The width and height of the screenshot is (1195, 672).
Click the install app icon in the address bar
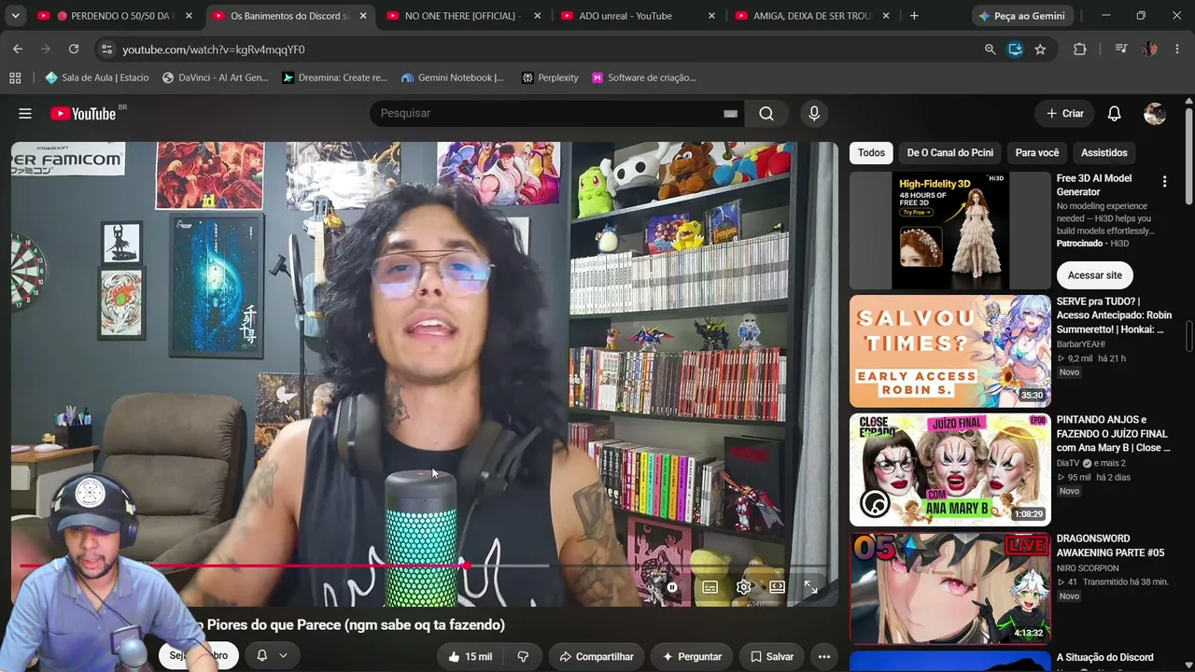(x=1015, y=49)
